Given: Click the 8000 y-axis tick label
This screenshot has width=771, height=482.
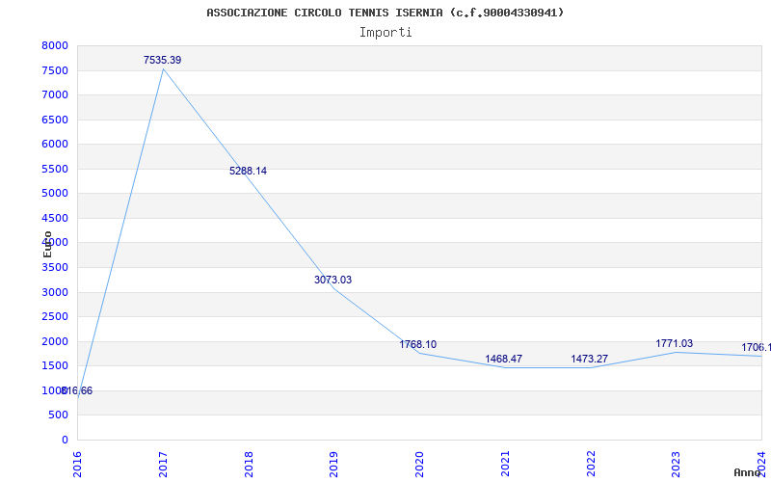Looking at the screenshot, I should click(55, 46).
